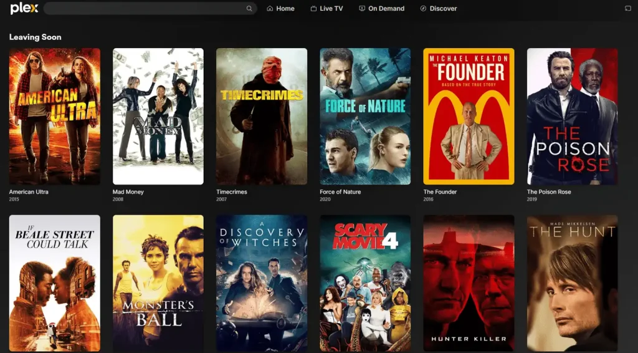The image size is (638, 353).
Task: Click the cast screen icon
Action: (628, 8)
